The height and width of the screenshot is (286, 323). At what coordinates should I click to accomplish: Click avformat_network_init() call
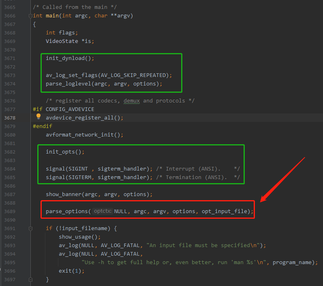[84, 135]
